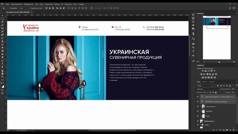238x134 pixels.
Task: Open the Opacity value dropdown arrow
Action: click(x=237, y=89)
